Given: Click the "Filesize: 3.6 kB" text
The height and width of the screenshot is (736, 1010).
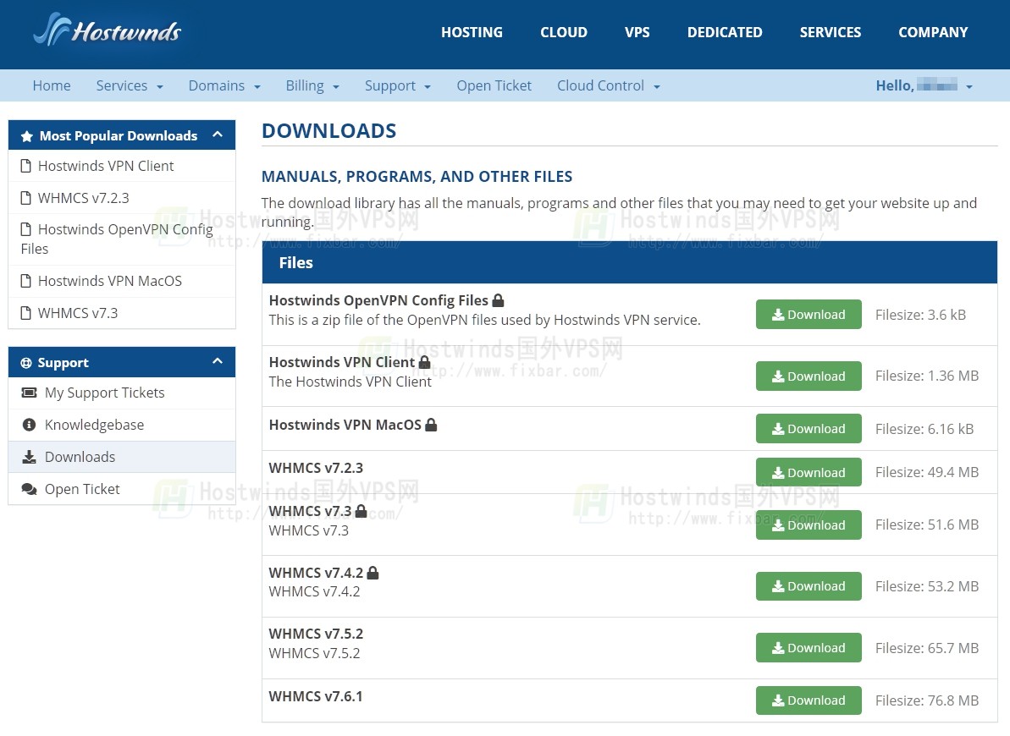Looking at the screenshot, I should [x=920, y=315].
